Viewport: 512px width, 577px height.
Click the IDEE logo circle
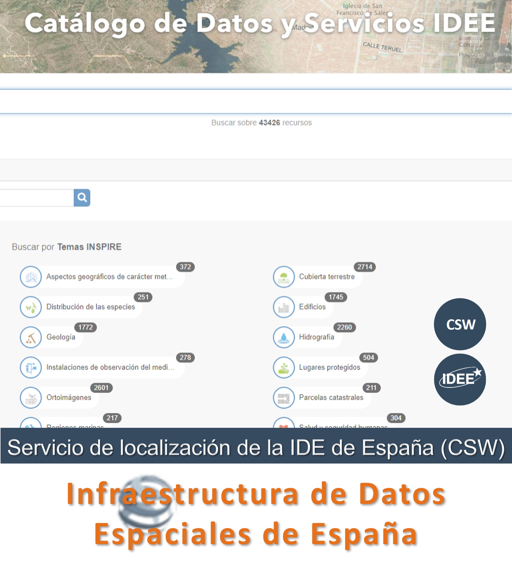pyautogui.click(x=460, y=380)
